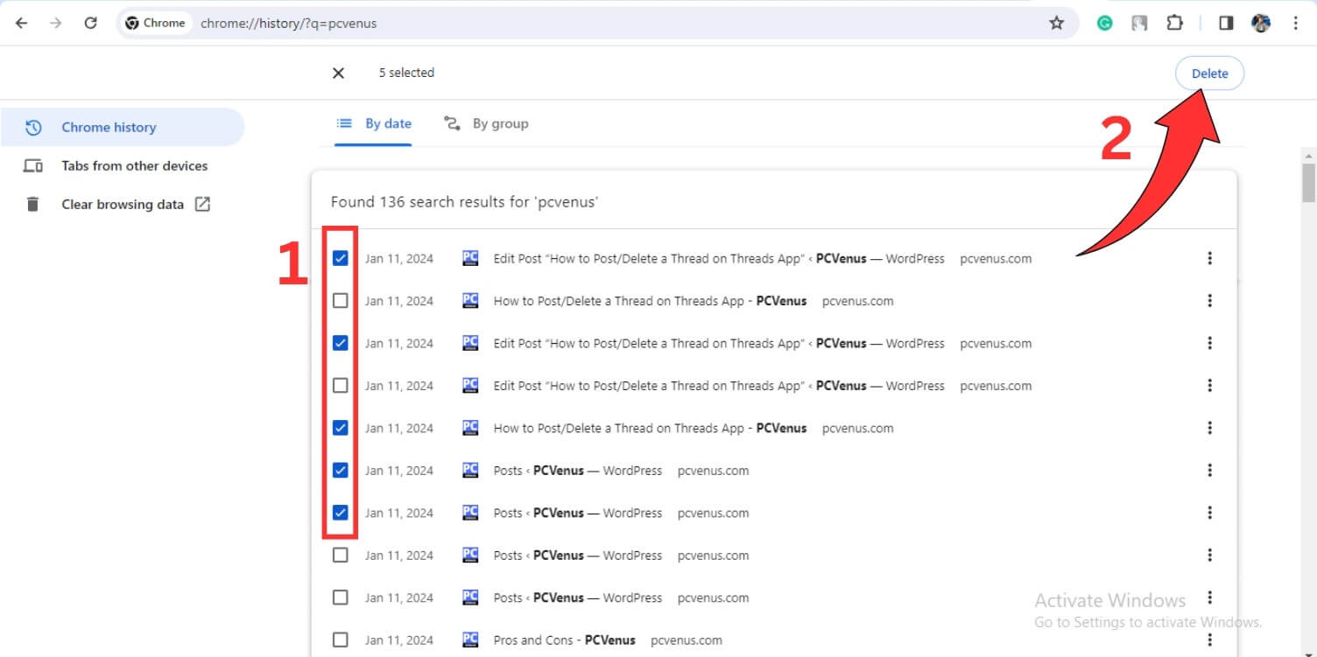Screen dimensions: 1317x657
Task: Open Chrome's three-dot main menu
Action: (x=1296, y=24)
